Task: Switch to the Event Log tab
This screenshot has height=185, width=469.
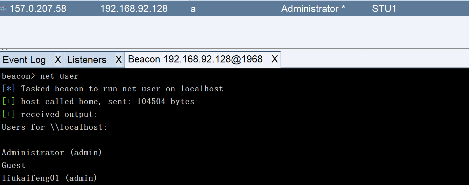Action: coord(24,60)
